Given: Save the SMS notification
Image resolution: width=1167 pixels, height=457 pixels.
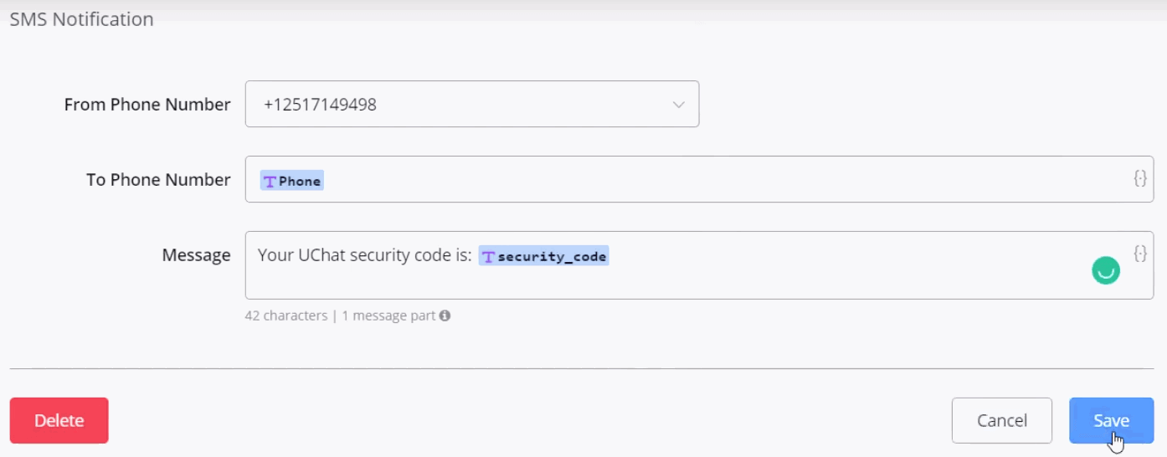Looking at the screenshot, I should coord(1111,420).
